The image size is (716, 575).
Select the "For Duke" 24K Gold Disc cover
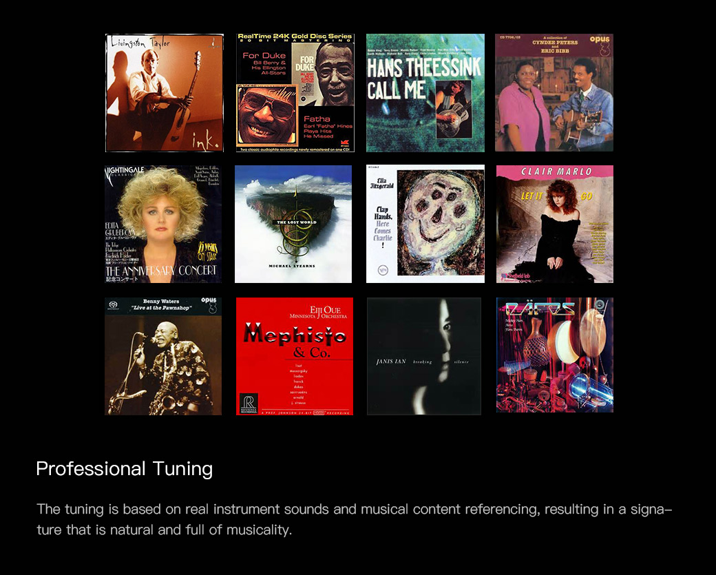(295, 93)
